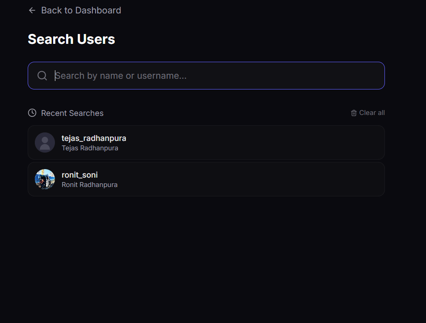Click the word Dashboard in back link
The image size is (426, 323).
coord(98,10)
